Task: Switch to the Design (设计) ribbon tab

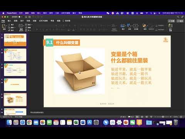Action: (22, 21)
